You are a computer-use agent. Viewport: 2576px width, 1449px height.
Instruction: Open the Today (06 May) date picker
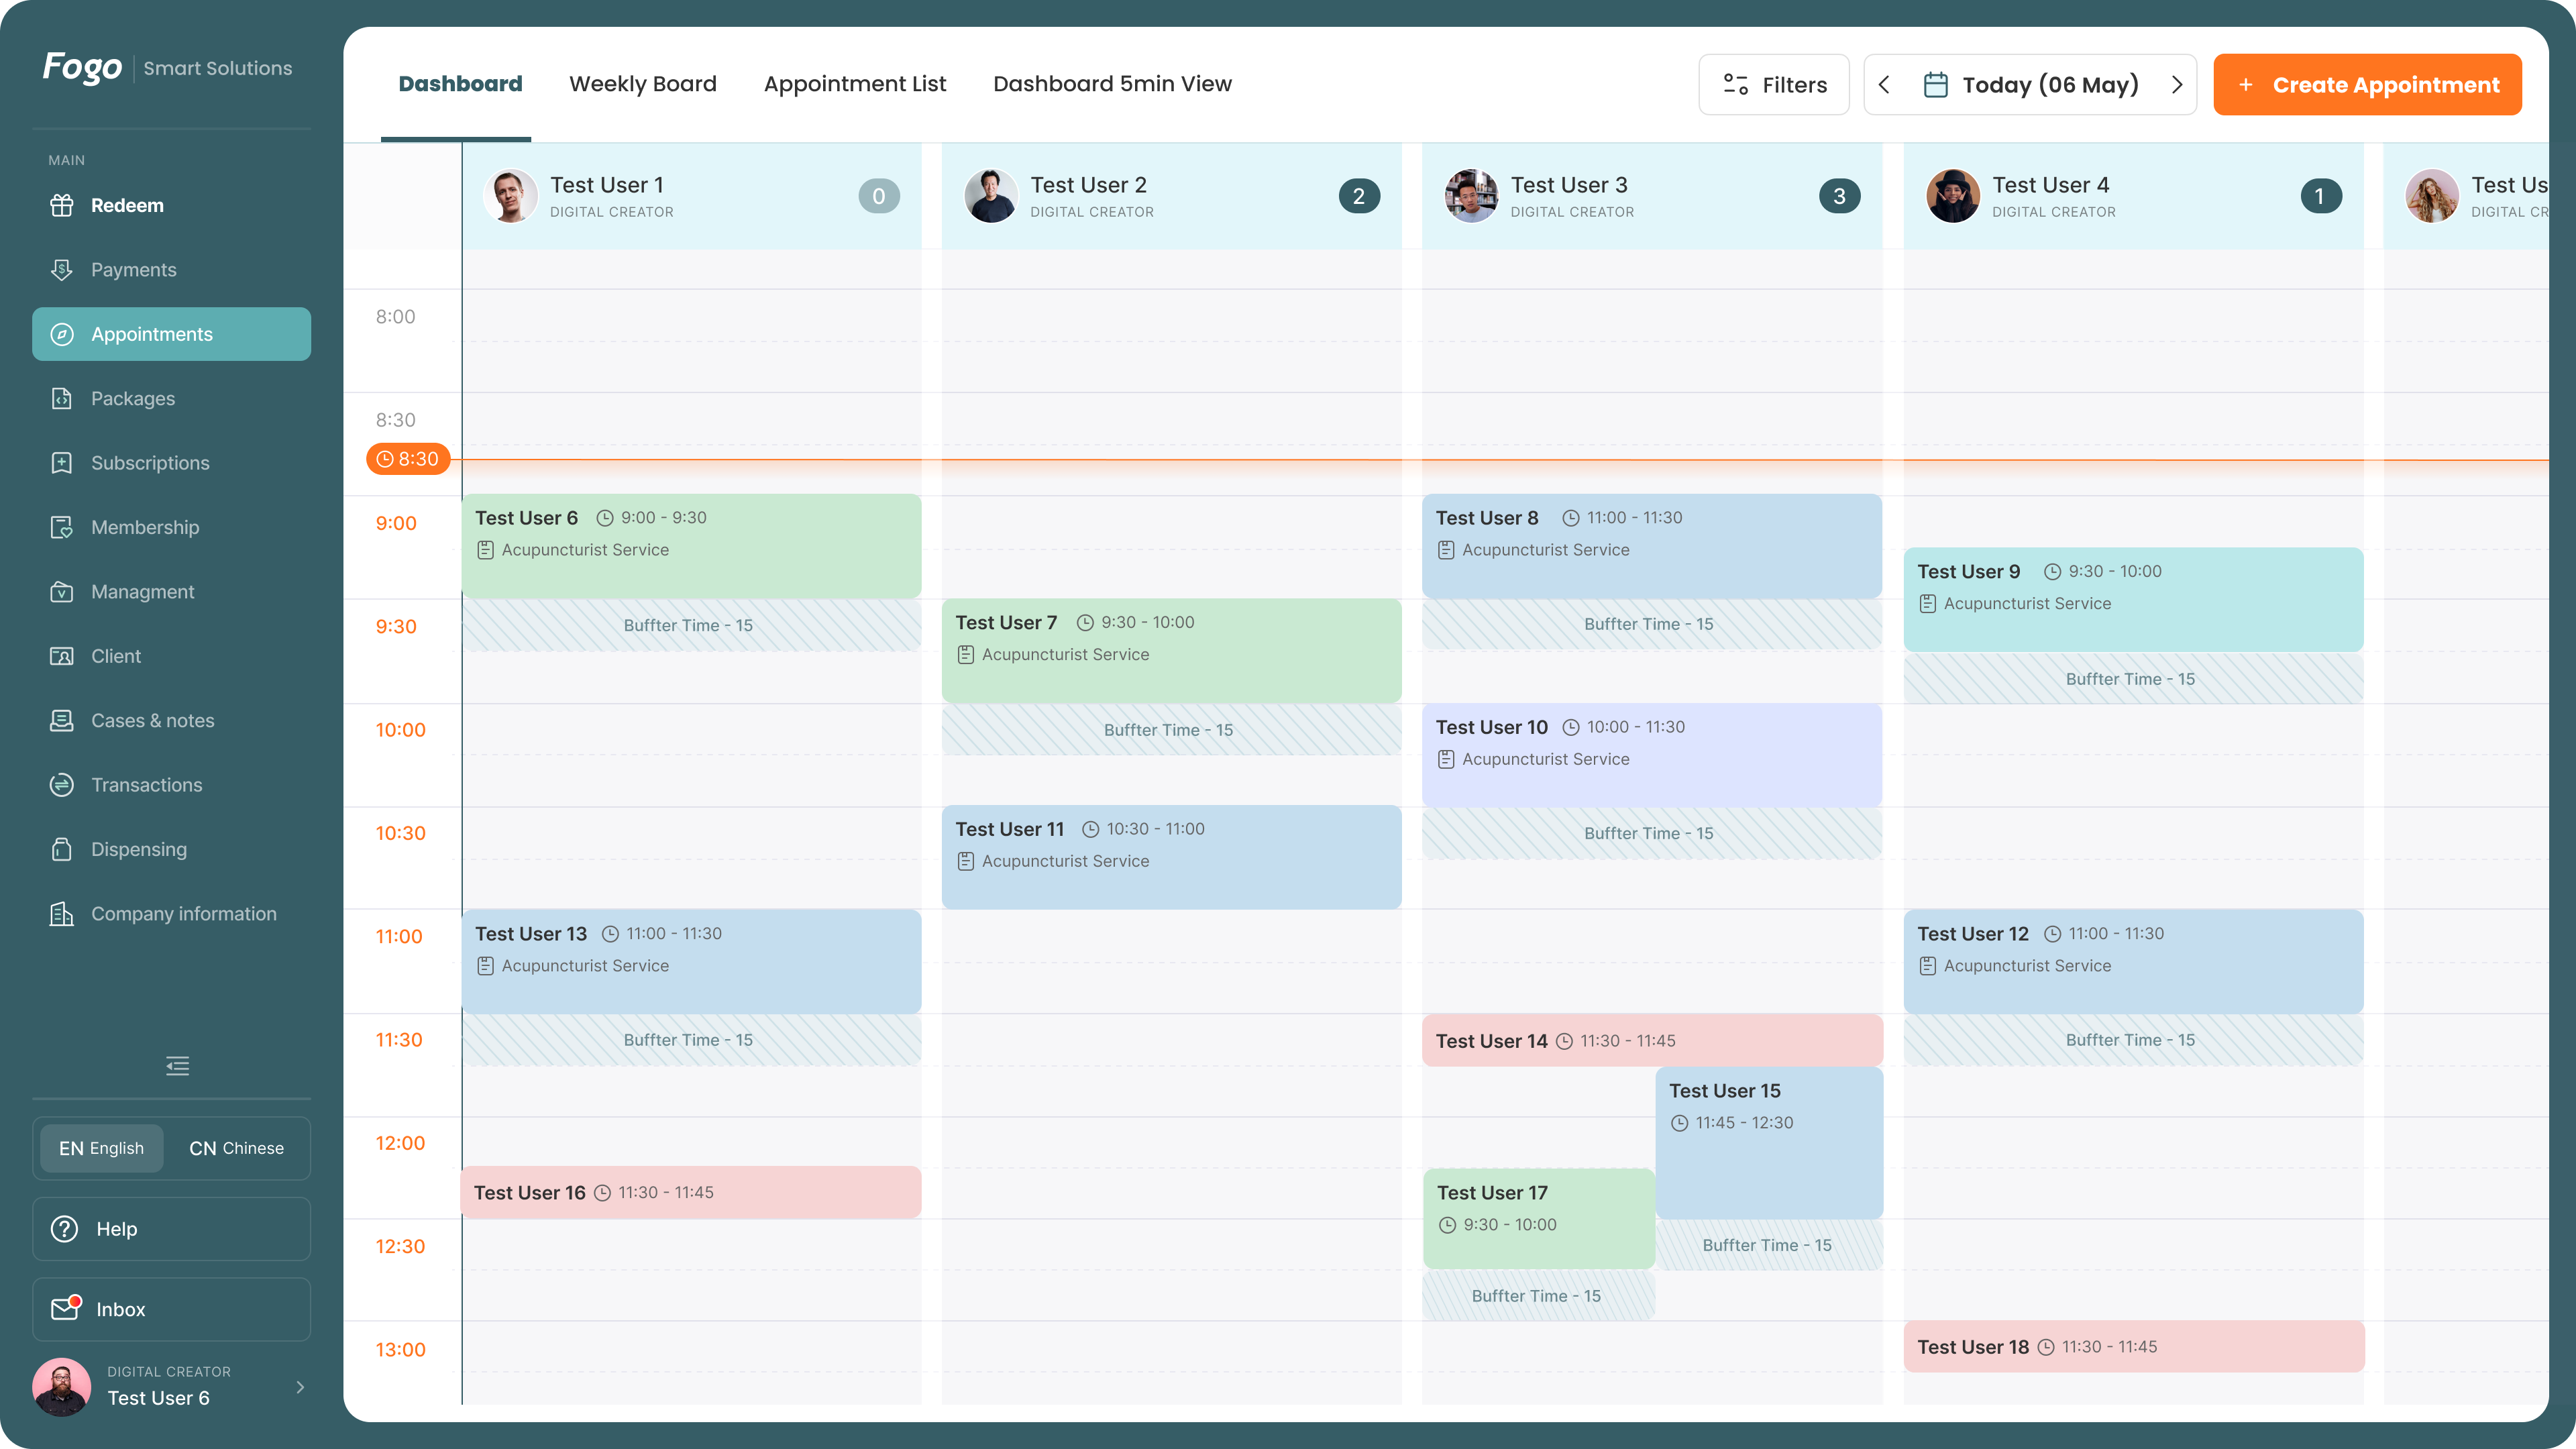click(x=2030, y=85)
